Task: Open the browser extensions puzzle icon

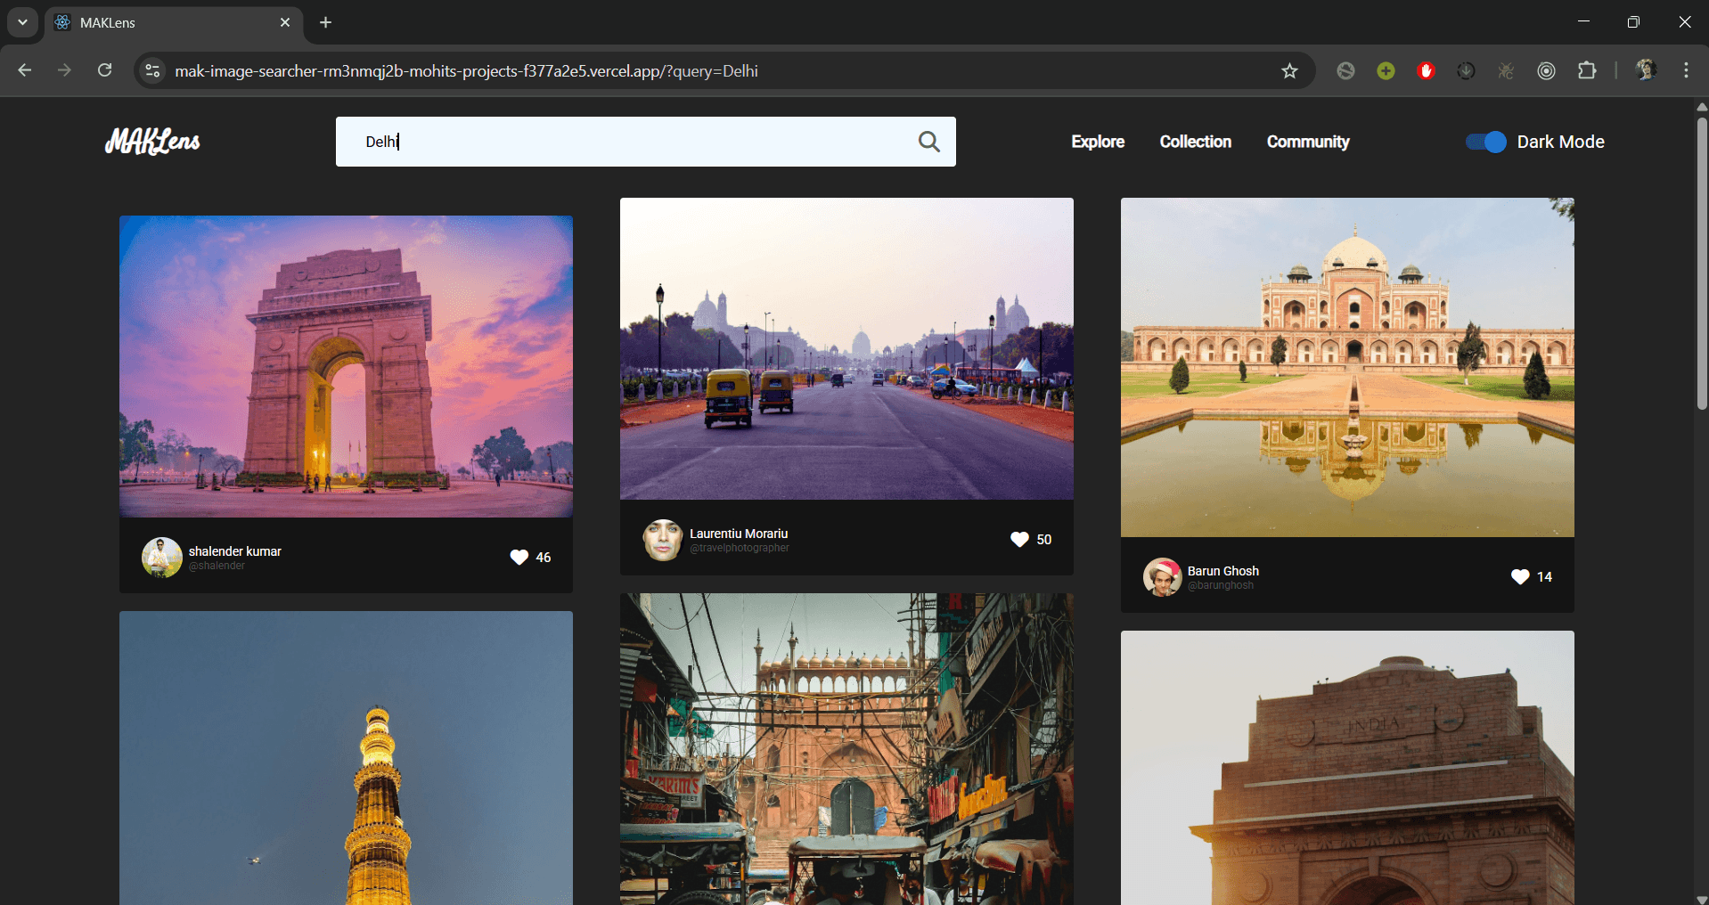Action: pos(1589,70)
